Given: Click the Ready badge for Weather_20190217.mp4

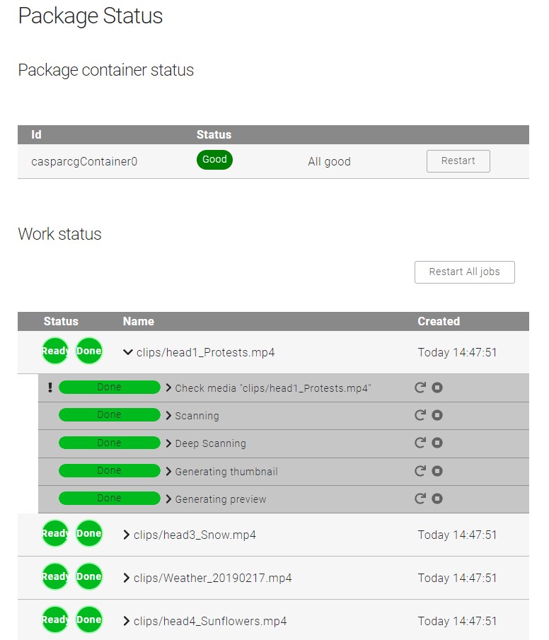Looking at the screenshot, I should [x=54, y=576].
